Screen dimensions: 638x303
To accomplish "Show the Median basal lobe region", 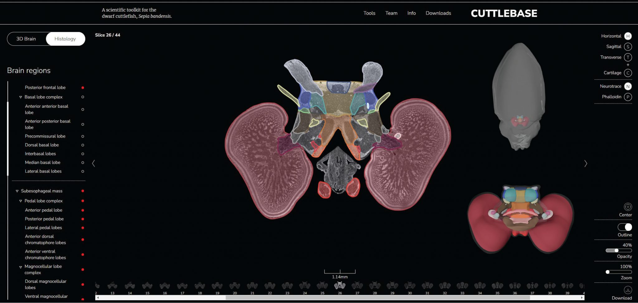I will point(83,163).
